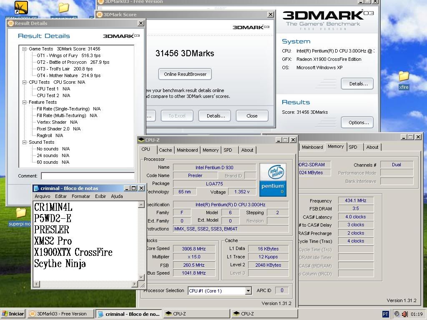Switch to the first CPU-Z taskbar button

(197, 314)
